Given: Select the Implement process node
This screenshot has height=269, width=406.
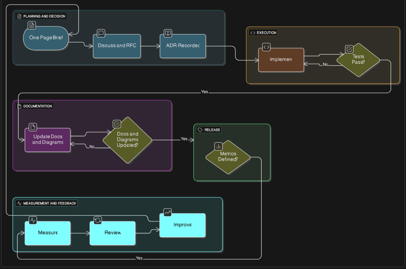Looking at the screenshot, I should 281,60.
